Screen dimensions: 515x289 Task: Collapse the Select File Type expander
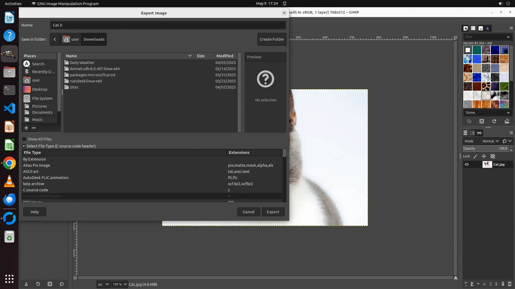tap(24, 146)
